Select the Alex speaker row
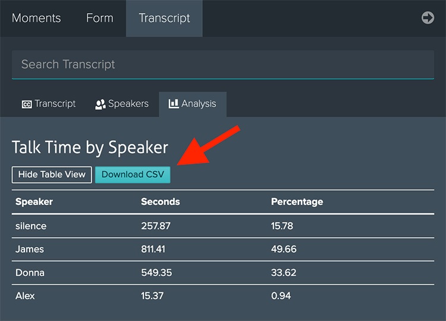 coord(223,296)
